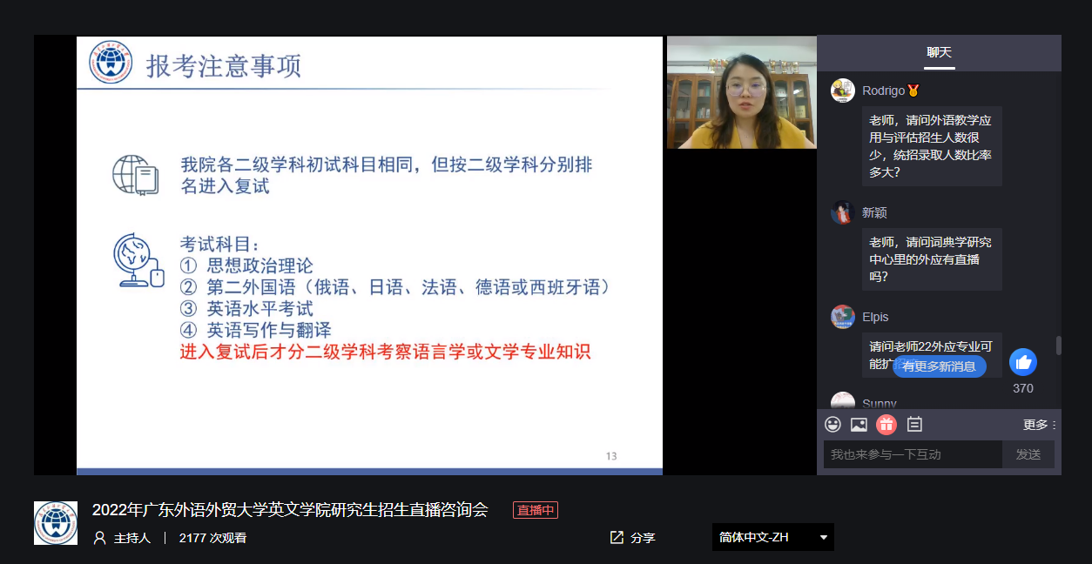The width and height of the screenshot is (1092, 564).
Task: Select the 聊天 tab
Action: click(939, 53)
